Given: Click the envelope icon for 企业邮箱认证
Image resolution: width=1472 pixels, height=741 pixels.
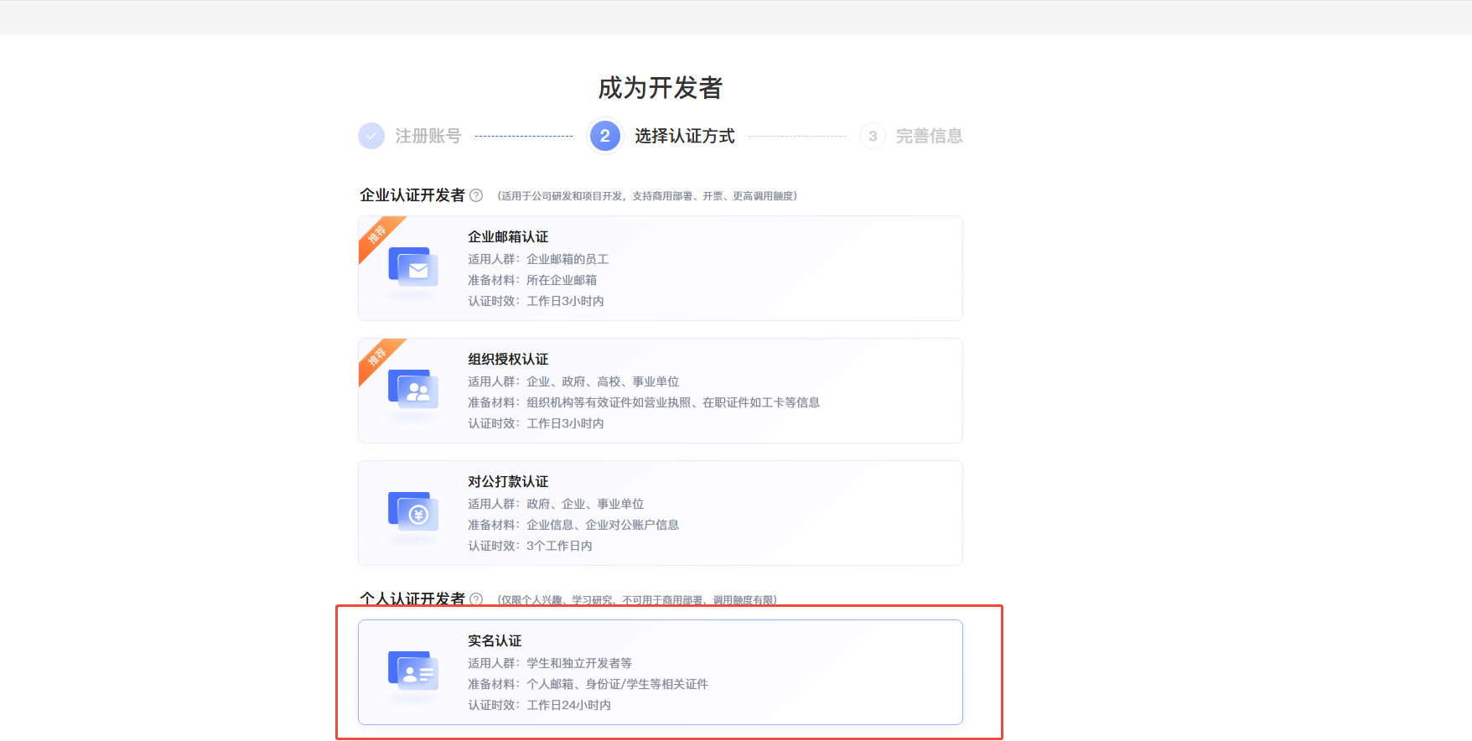Looking at the screenshot, I should tap(413, 268).
